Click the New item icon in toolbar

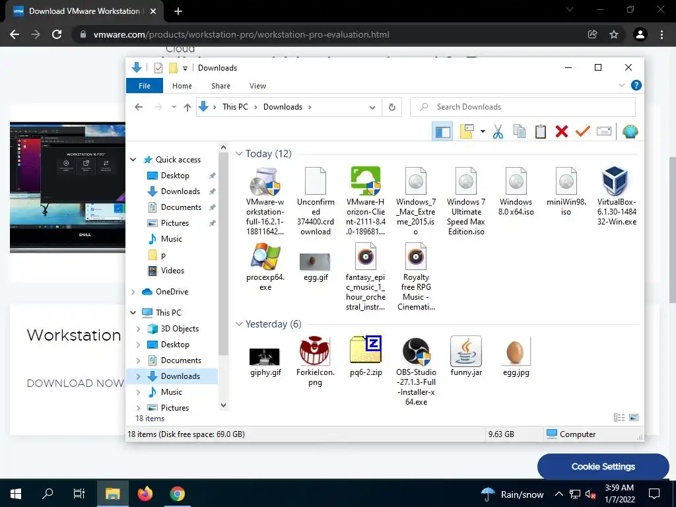[x=467, y=131]
